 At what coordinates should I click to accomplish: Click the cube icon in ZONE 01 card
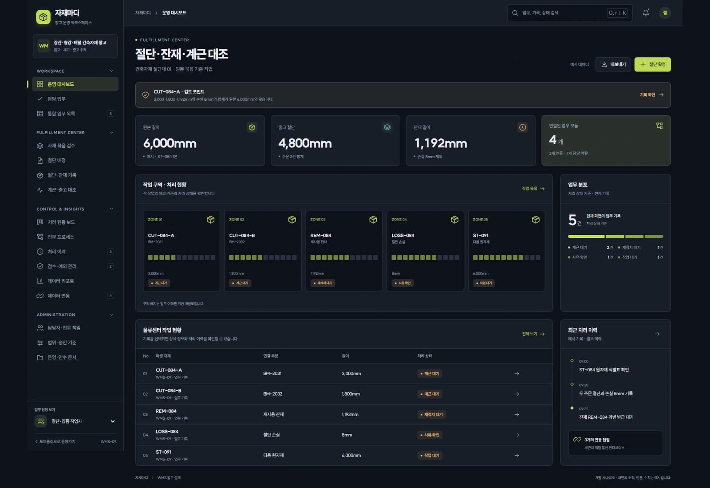[211, 220]
